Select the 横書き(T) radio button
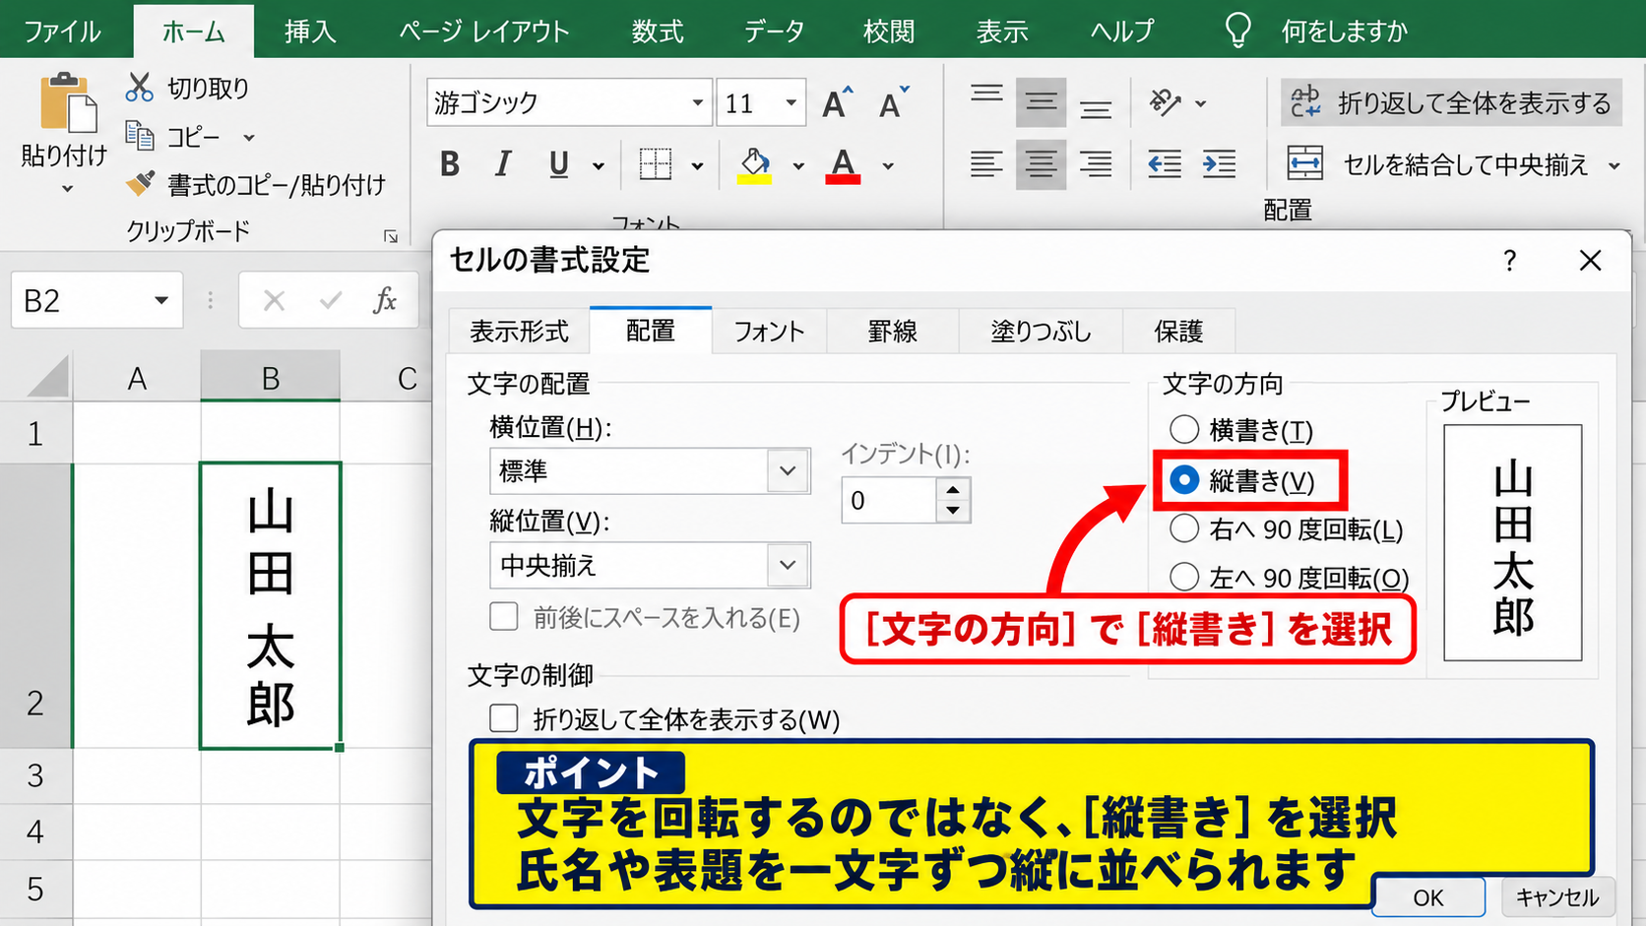The image size is (1646, 926). (x=1184, y=430)
